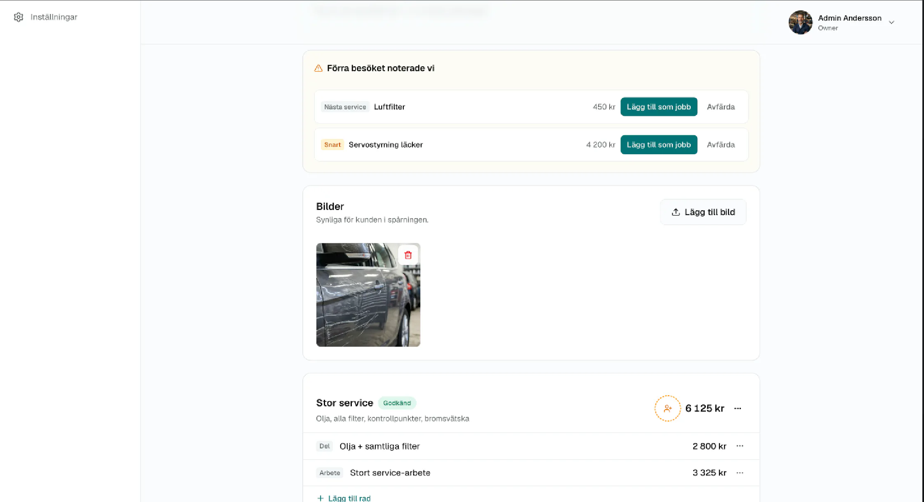Click the Luftfilter item name

pyautogui.click(x=389, y=107)
